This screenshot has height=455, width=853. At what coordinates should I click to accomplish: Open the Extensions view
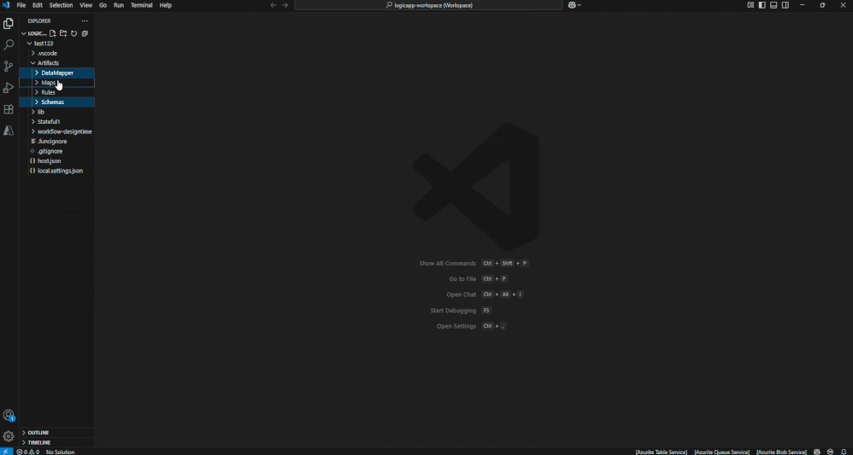click(9, 109)
